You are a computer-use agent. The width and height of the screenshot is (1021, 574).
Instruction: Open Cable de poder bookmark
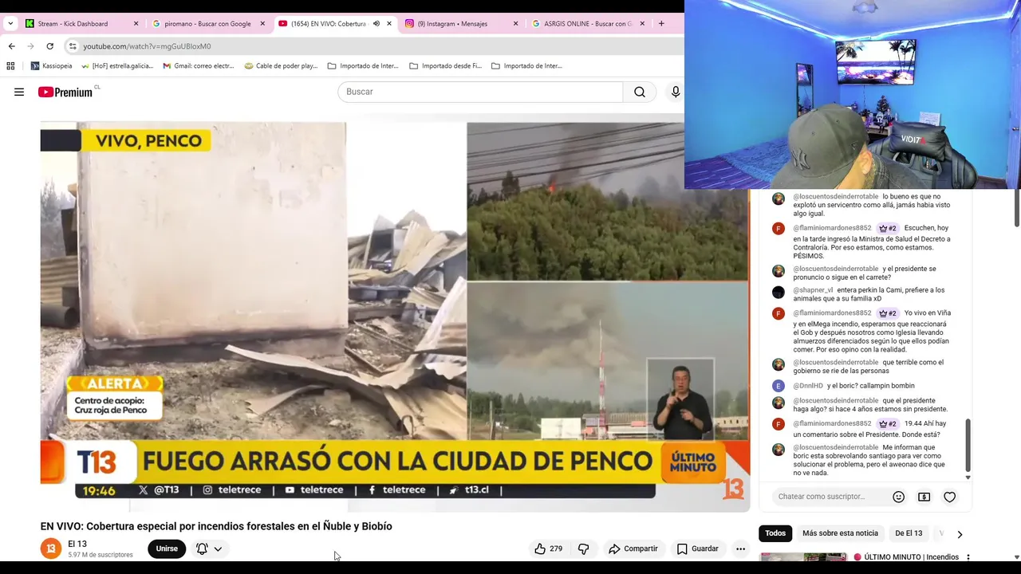coord(282,66)
